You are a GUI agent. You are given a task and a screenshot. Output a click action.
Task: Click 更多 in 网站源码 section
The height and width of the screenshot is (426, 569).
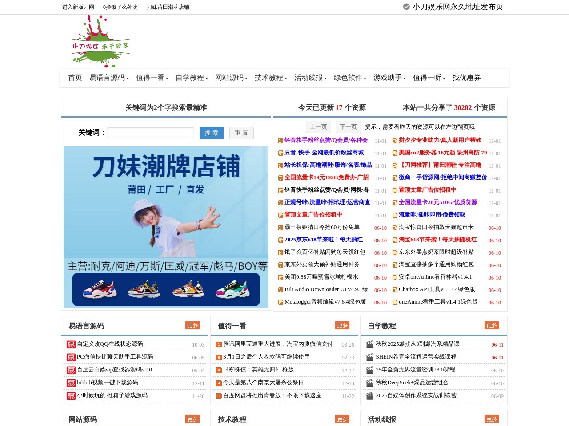(192, 419)
